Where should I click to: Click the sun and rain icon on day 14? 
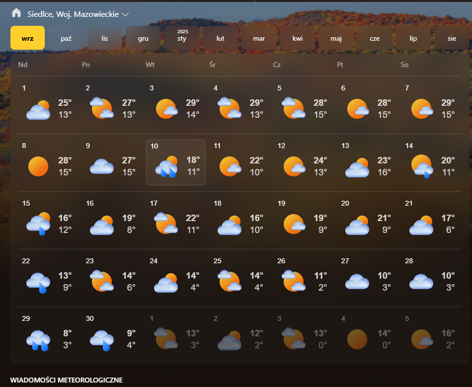(x=421, y=166)
